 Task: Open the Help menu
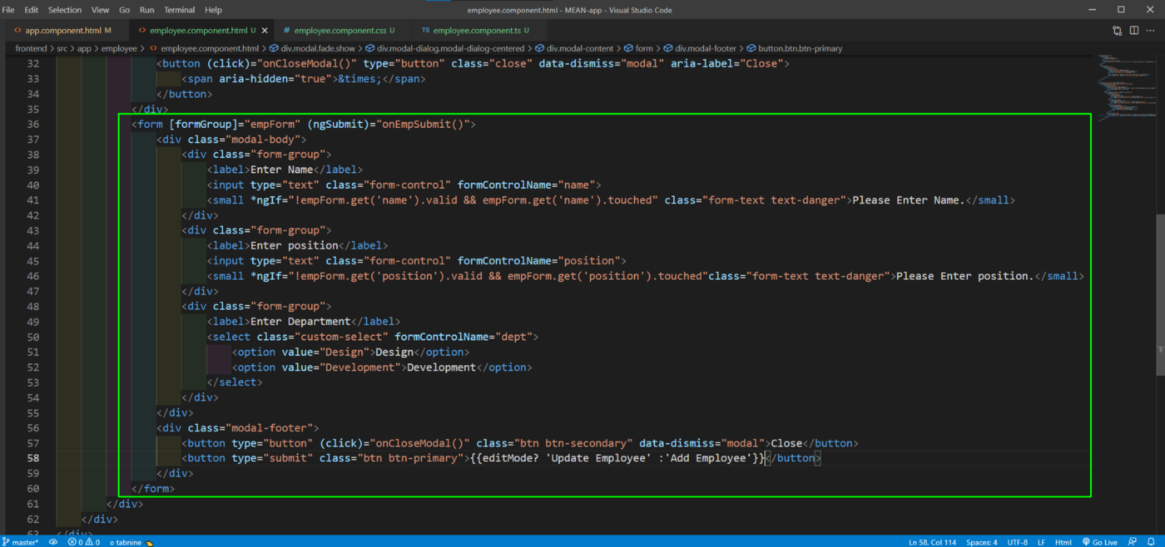tap(213, 10)
